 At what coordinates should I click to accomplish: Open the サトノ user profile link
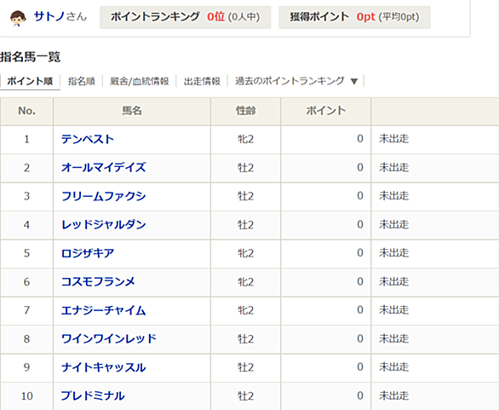pos(49,16)
